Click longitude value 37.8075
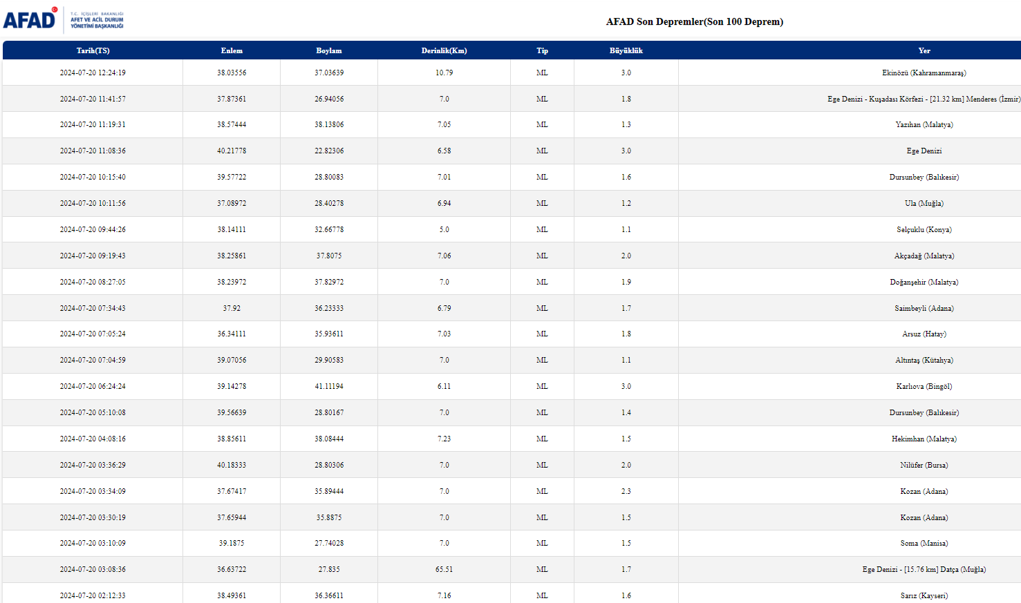The image size is (1021, 603). click(329, 256)
